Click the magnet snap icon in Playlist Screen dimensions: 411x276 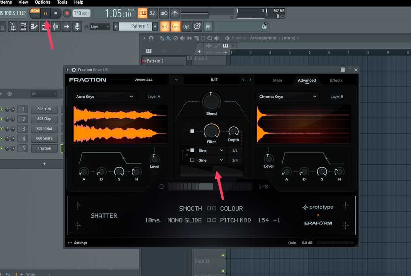point(151,38)
